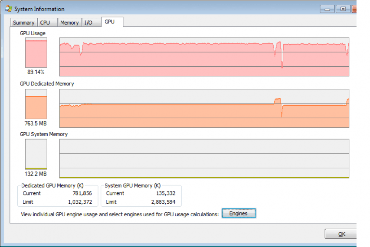Switch to the Memory tab
The height and width of the screenshot is (247, 370).
69,23
